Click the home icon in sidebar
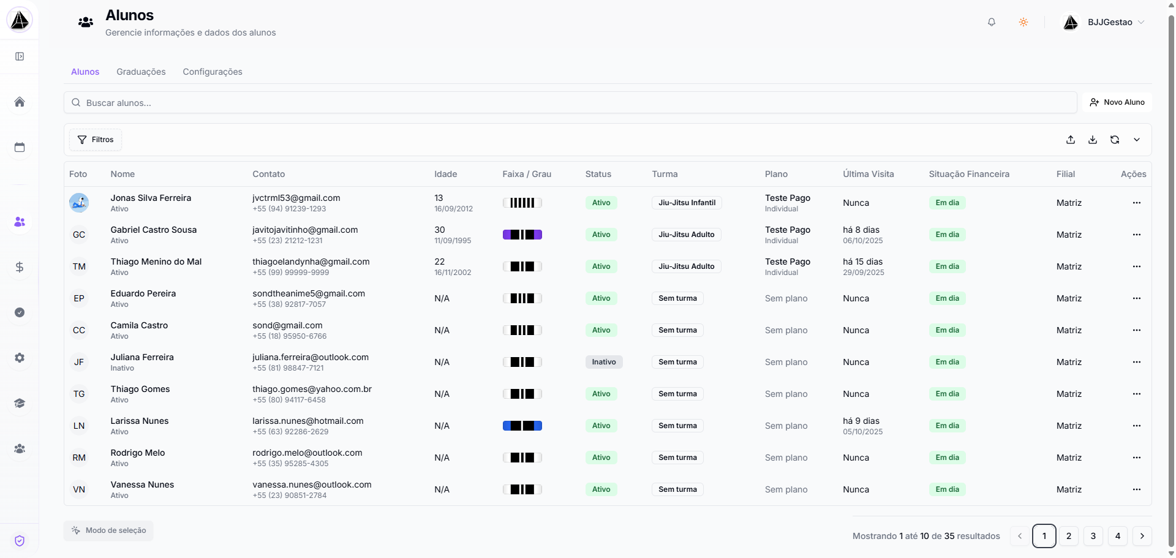1176x558 pixels. pos(20,102)
